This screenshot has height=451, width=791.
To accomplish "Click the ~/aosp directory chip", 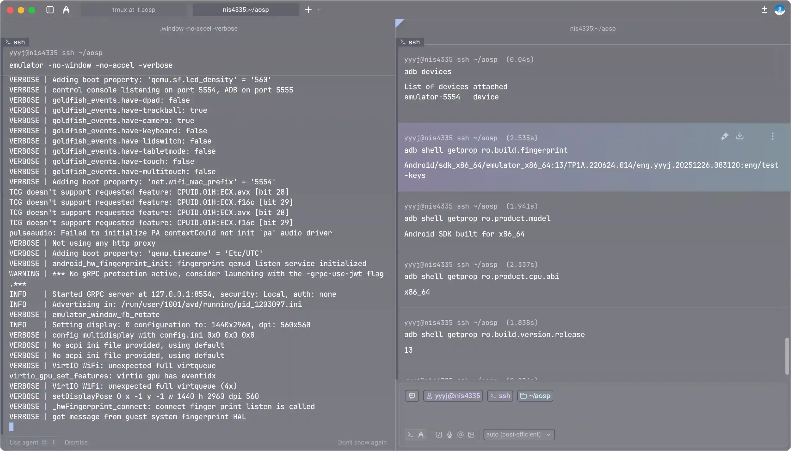I will click(x=535, y=396).
